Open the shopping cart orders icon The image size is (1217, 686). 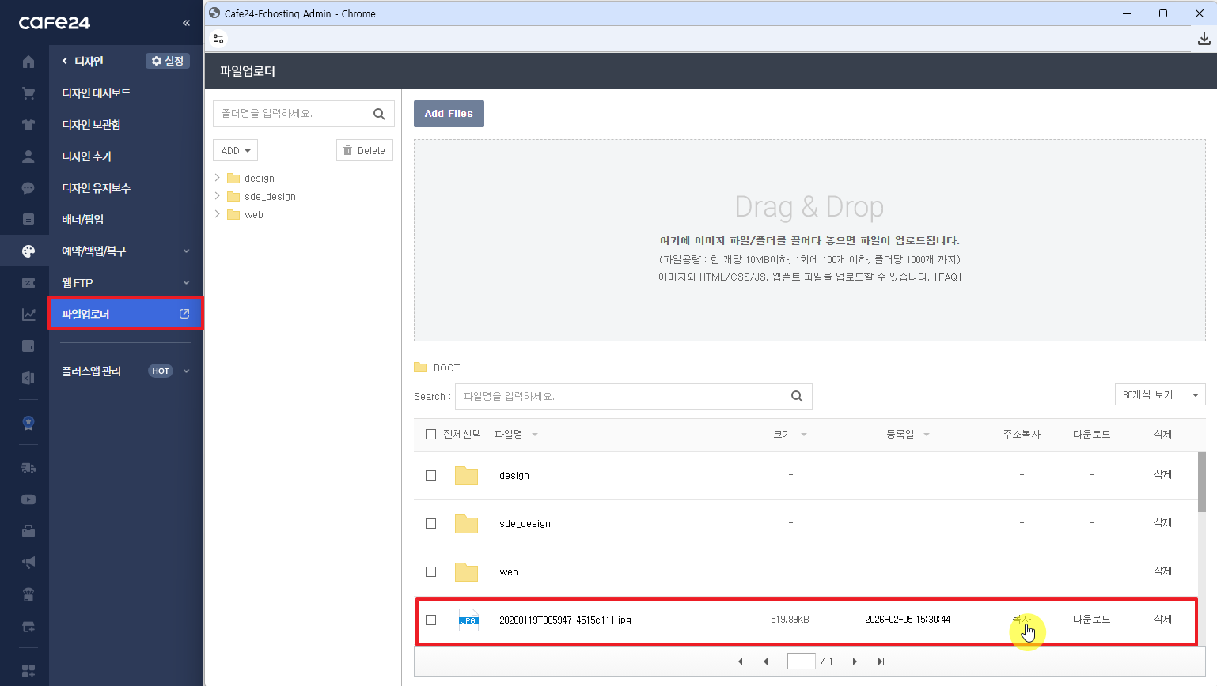click(x=28, y=93)
